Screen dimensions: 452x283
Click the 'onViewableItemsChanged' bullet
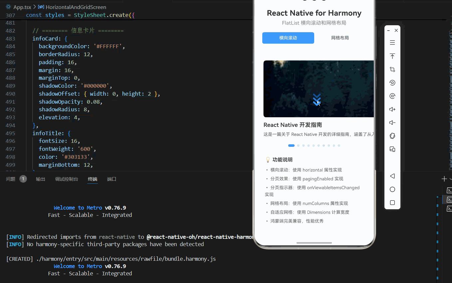tap(312, 191)
